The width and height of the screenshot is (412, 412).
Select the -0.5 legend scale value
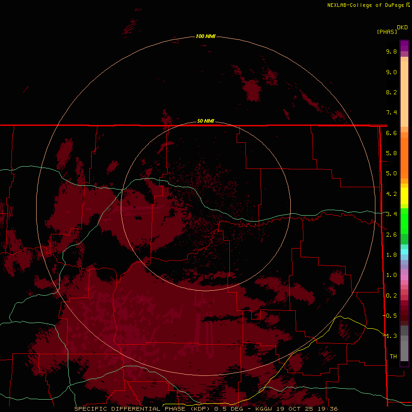pyautogui.click(x=390, y=316)
